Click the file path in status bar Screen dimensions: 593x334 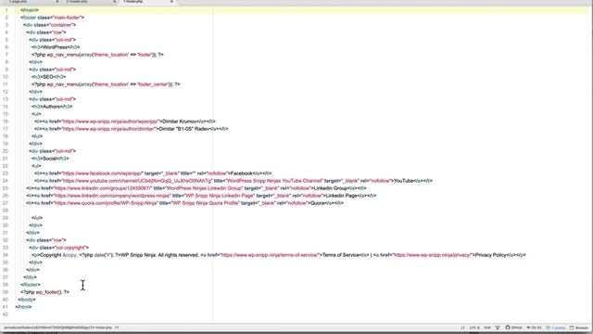(58, 328)
